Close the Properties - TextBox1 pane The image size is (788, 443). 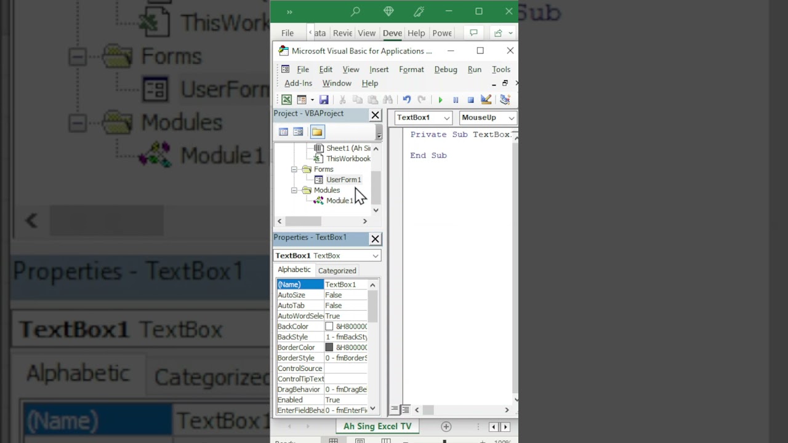click(375, 239)
